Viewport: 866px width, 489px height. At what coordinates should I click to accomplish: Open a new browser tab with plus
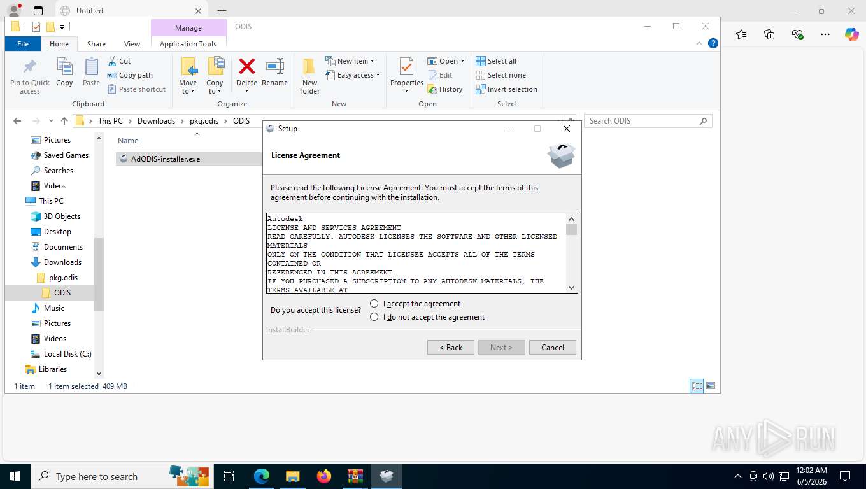[222, 10]
